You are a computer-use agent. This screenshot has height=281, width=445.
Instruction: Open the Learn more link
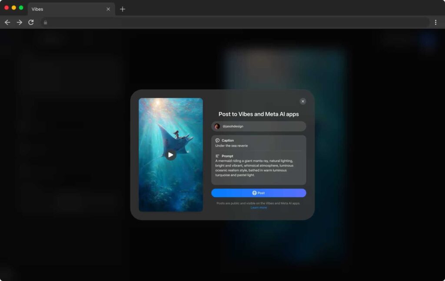coord(259,207)
